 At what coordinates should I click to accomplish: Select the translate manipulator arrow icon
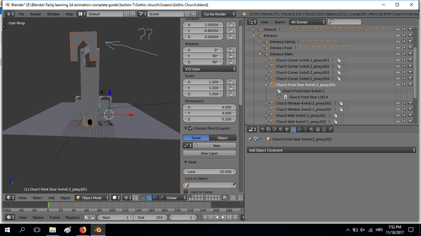pyautogui.click(x=149, y=198)
